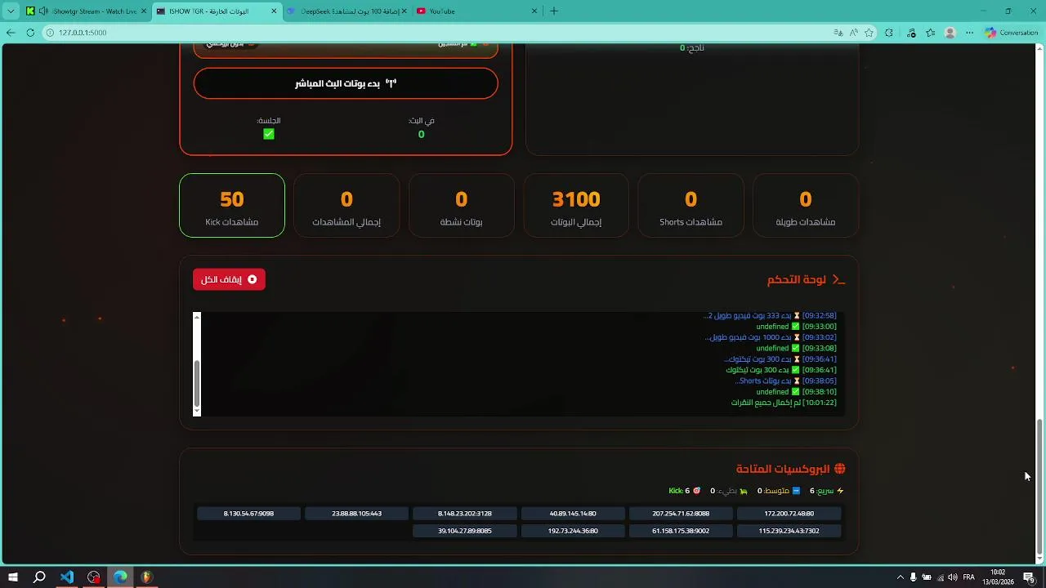Open the volume control in tray
Image resolution: width=1046 pixels, height=588 pixels.
click(952, 577)
